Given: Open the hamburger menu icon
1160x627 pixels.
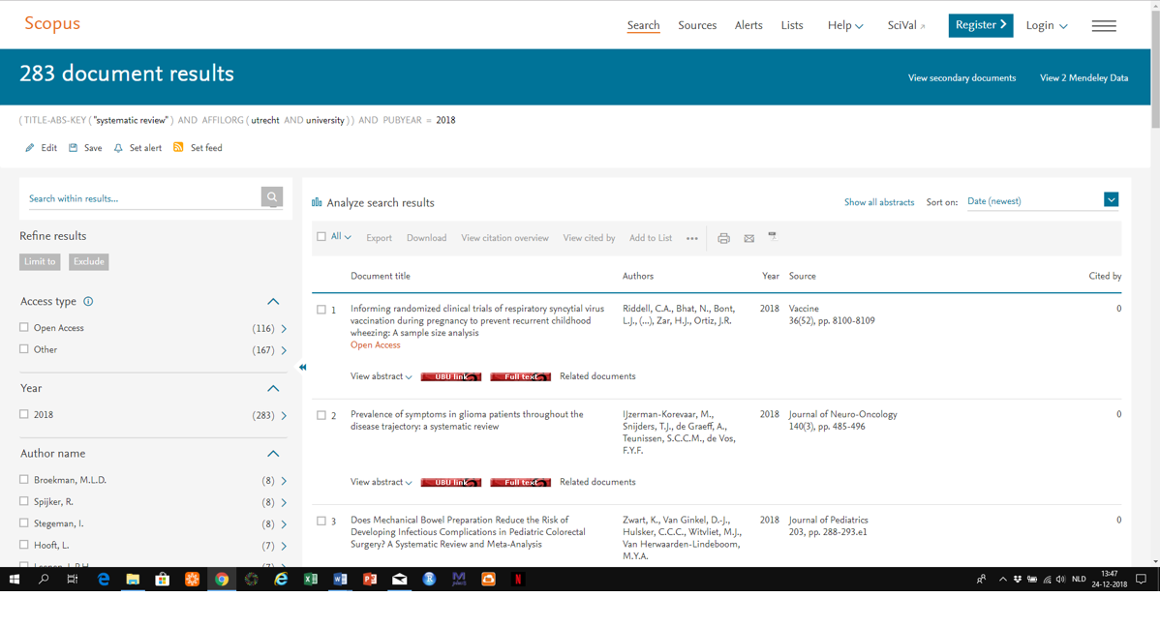Looking at the screenshot, I should [1104, 26].
